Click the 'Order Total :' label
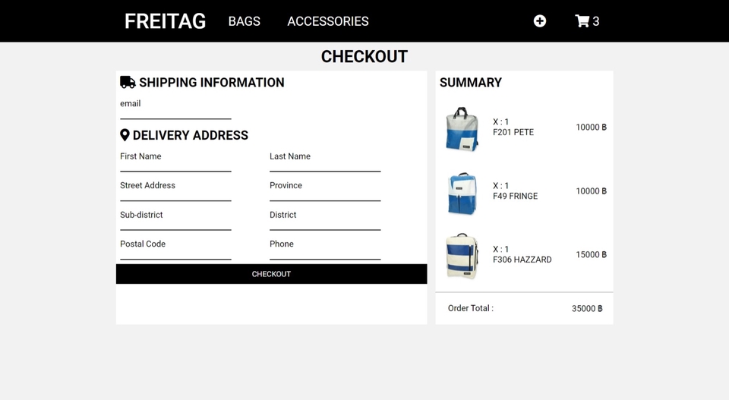 tap(471, 308)
